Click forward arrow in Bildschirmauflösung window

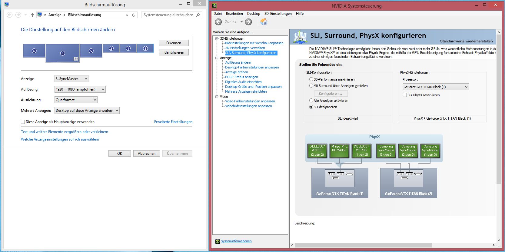point(18,15)
